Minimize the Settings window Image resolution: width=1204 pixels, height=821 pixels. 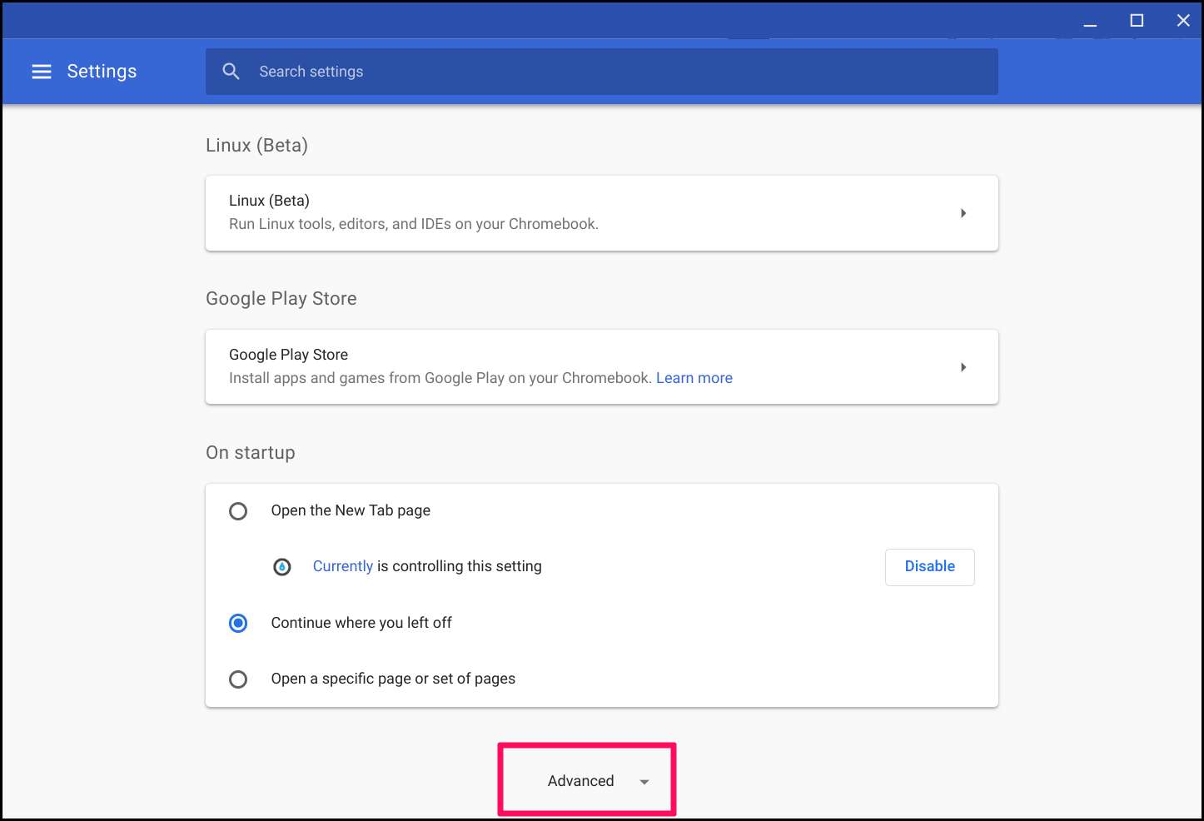point(1090,21)
